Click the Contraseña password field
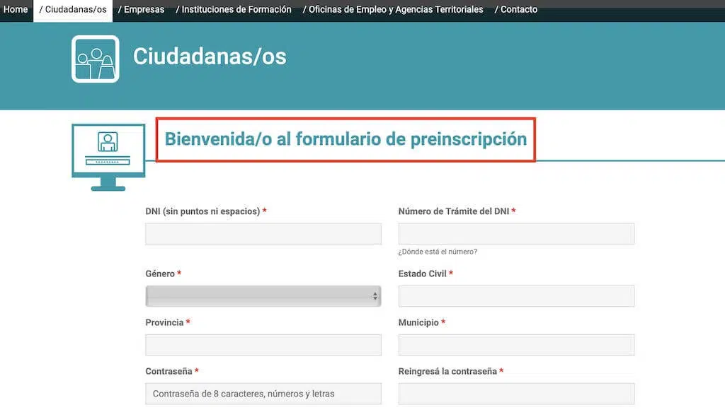The image size is (725, 417). pyautogui.click(x=263, y=394)
